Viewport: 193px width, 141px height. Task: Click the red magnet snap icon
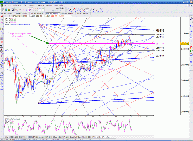click(x=191, y=47)
